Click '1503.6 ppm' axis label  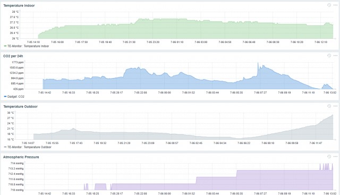(16, 67)
